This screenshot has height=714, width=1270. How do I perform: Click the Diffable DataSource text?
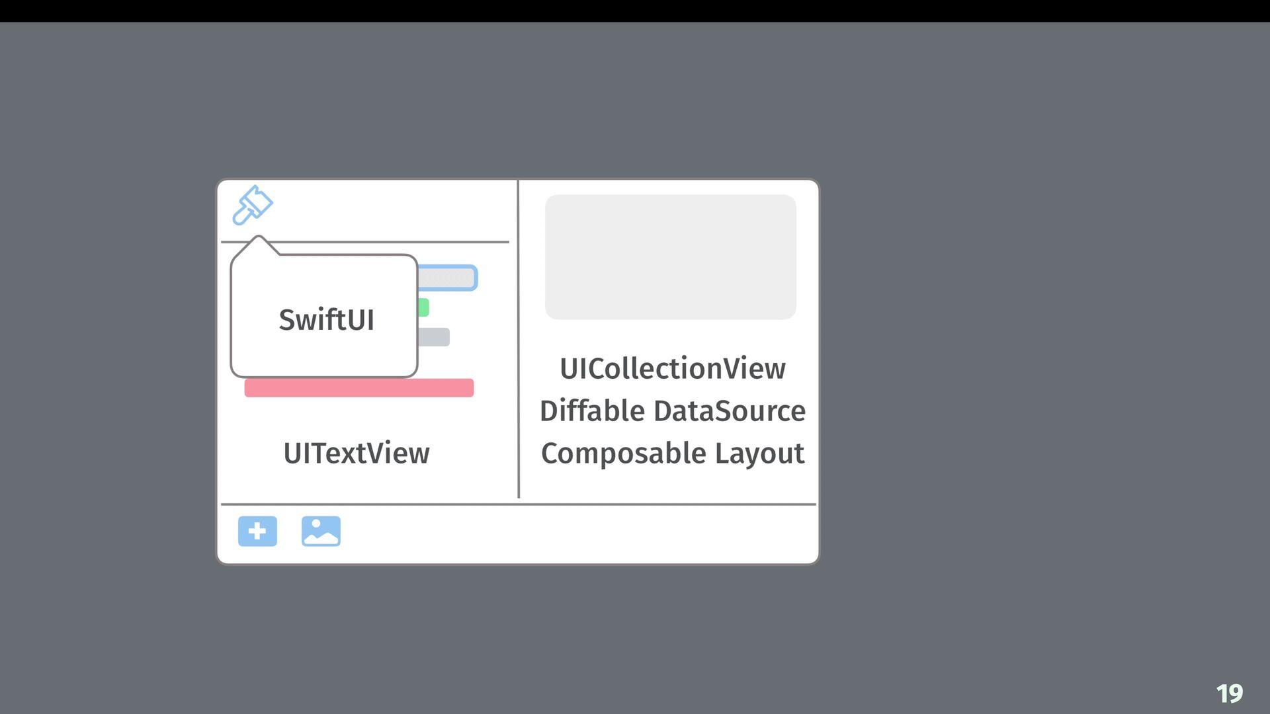[x=673, y=411]
